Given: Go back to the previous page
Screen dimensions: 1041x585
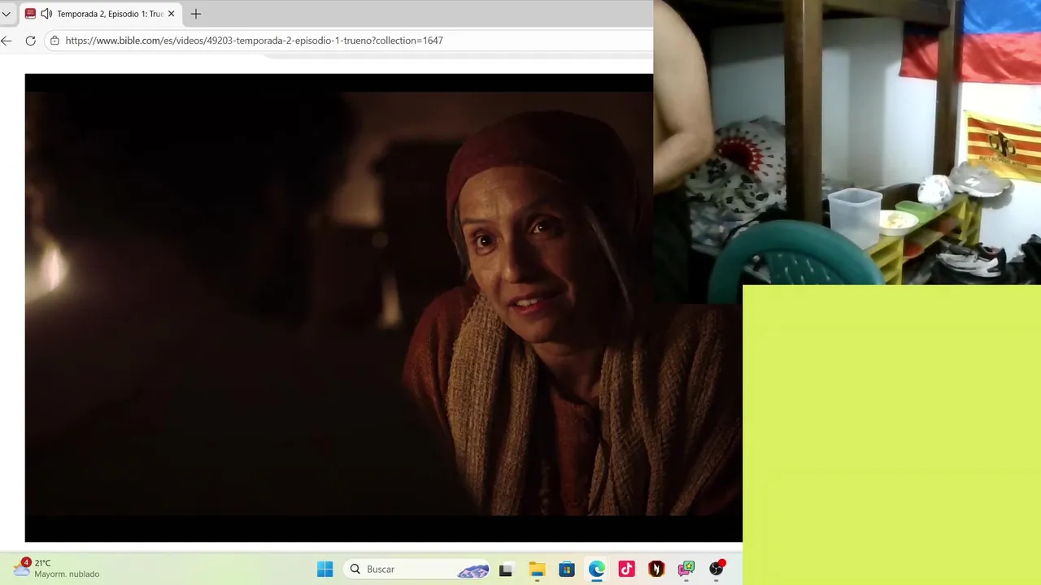Looking at the screenshot, I should tap(7, 41).
